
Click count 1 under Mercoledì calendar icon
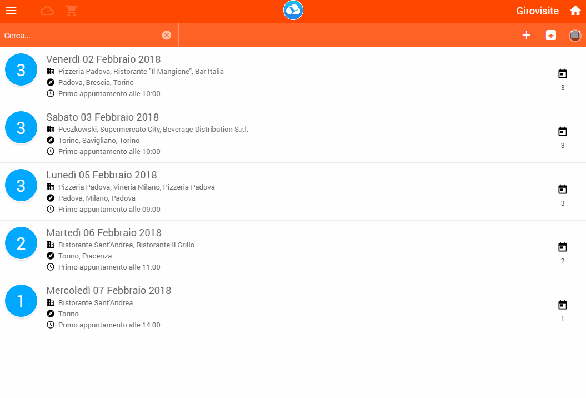point(563,319)
